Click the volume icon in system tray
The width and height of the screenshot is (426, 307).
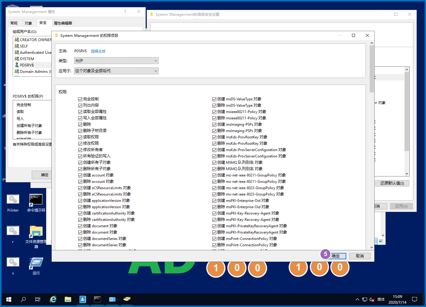pyautogui.click(x=372, y=299)
